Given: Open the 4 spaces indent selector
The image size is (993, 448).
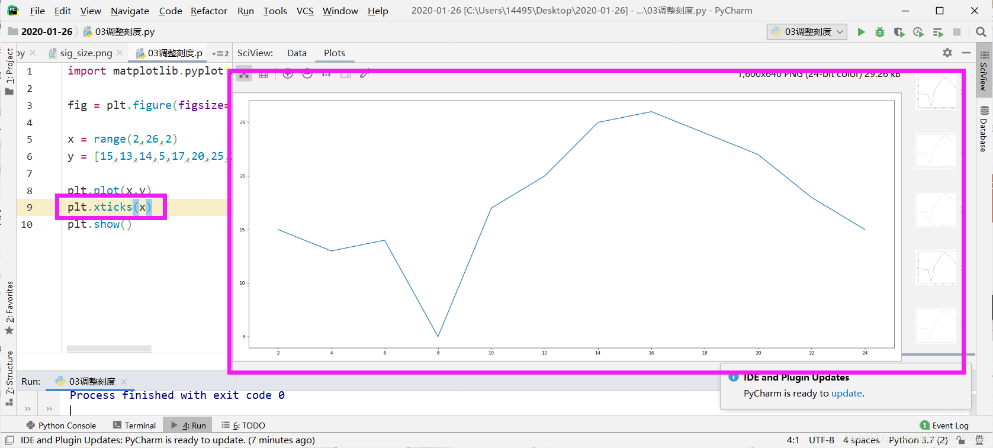Looking at the screenshot, I should 862,440.
